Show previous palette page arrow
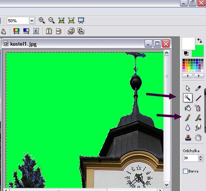Image resolution: width=206 pixels, height=191 pixels. 187,75
